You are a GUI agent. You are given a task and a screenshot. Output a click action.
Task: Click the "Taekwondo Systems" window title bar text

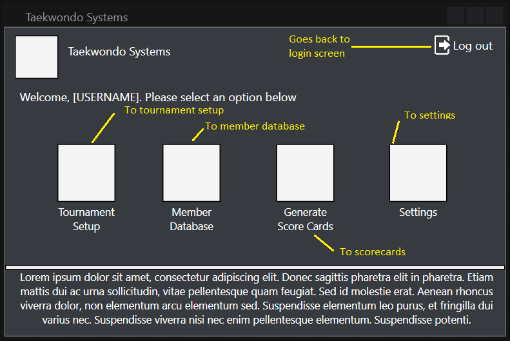pyautogui.click(x=77, y=17)
